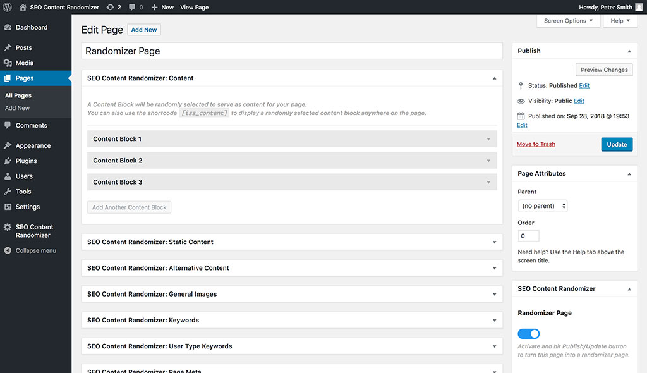This screenshot has height=373, width=647.
Task: Collapse the SEO Content Randomizer: Content panel
Action: tap(493, 79)
